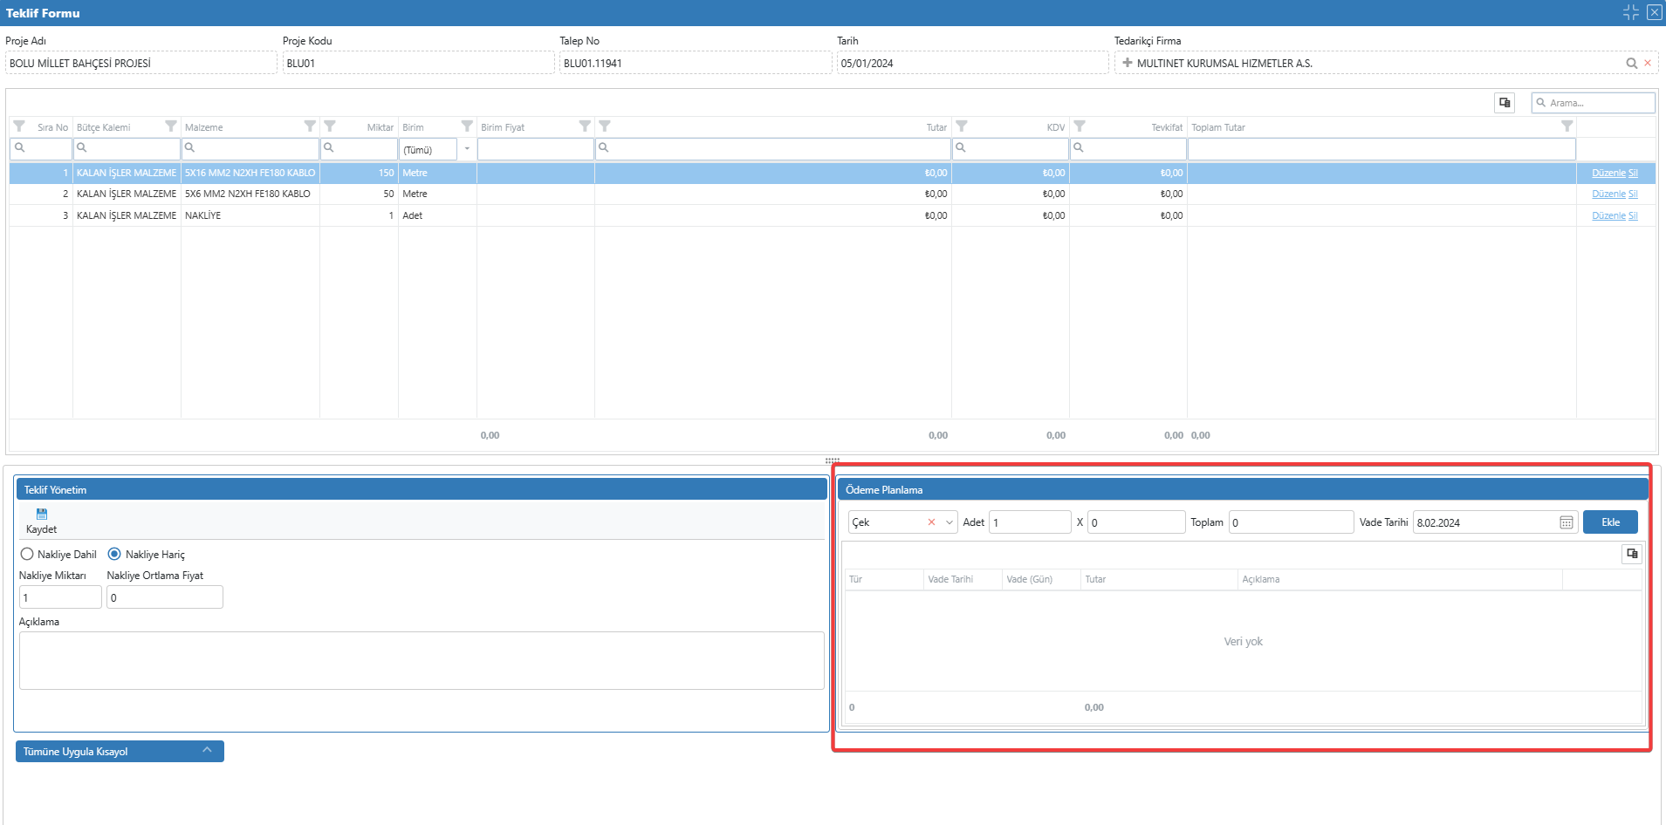Image resolution: width=1666 pixels, height=825 pixels.
Task: Click into the Açıklama text area
Action: [421, 660]
